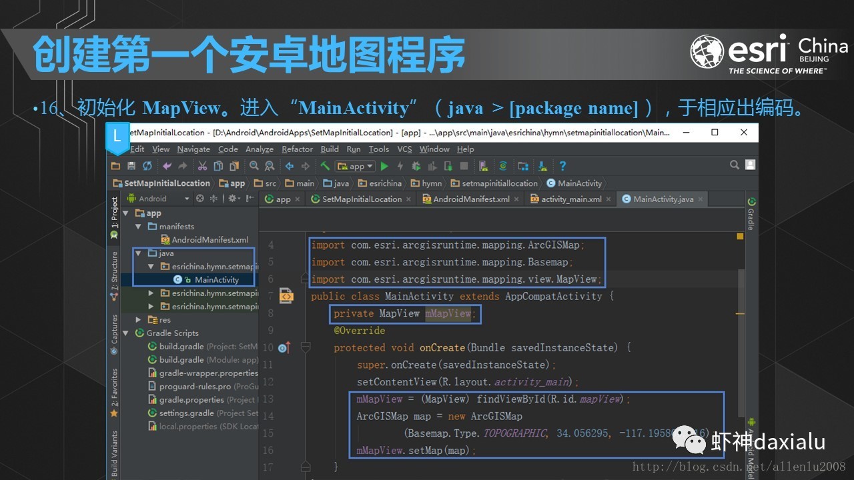854x480 pixels.
Task: Click the SDK Manager download icon
Action: click(542, 166)
